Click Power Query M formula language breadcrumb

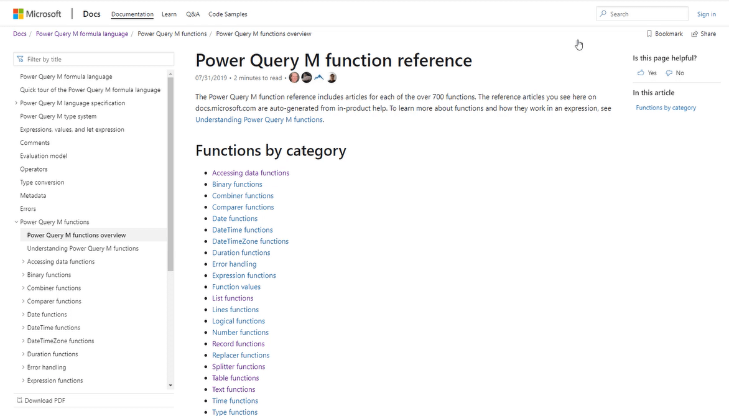[x=82, y=34]
